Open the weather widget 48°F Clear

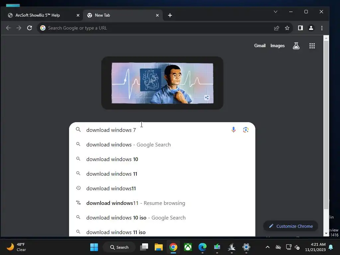pos(16,247)
